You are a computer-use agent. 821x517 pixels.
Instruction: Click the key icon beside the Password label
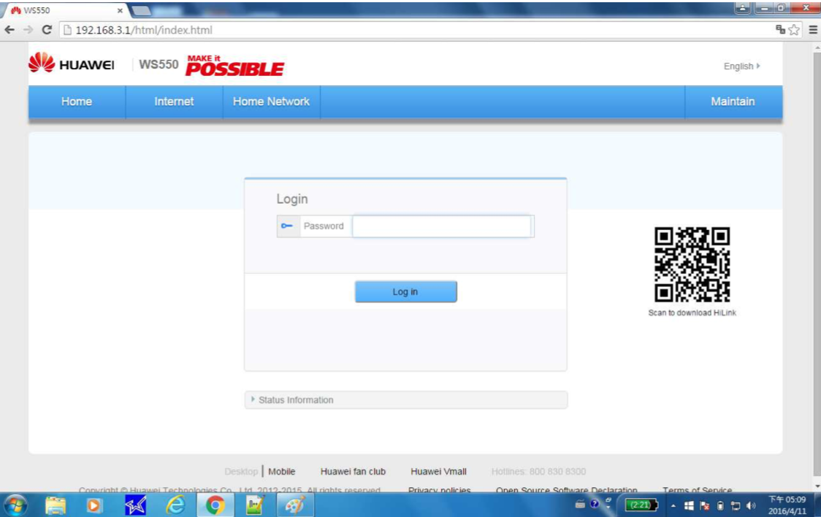[x=288, y=226]
